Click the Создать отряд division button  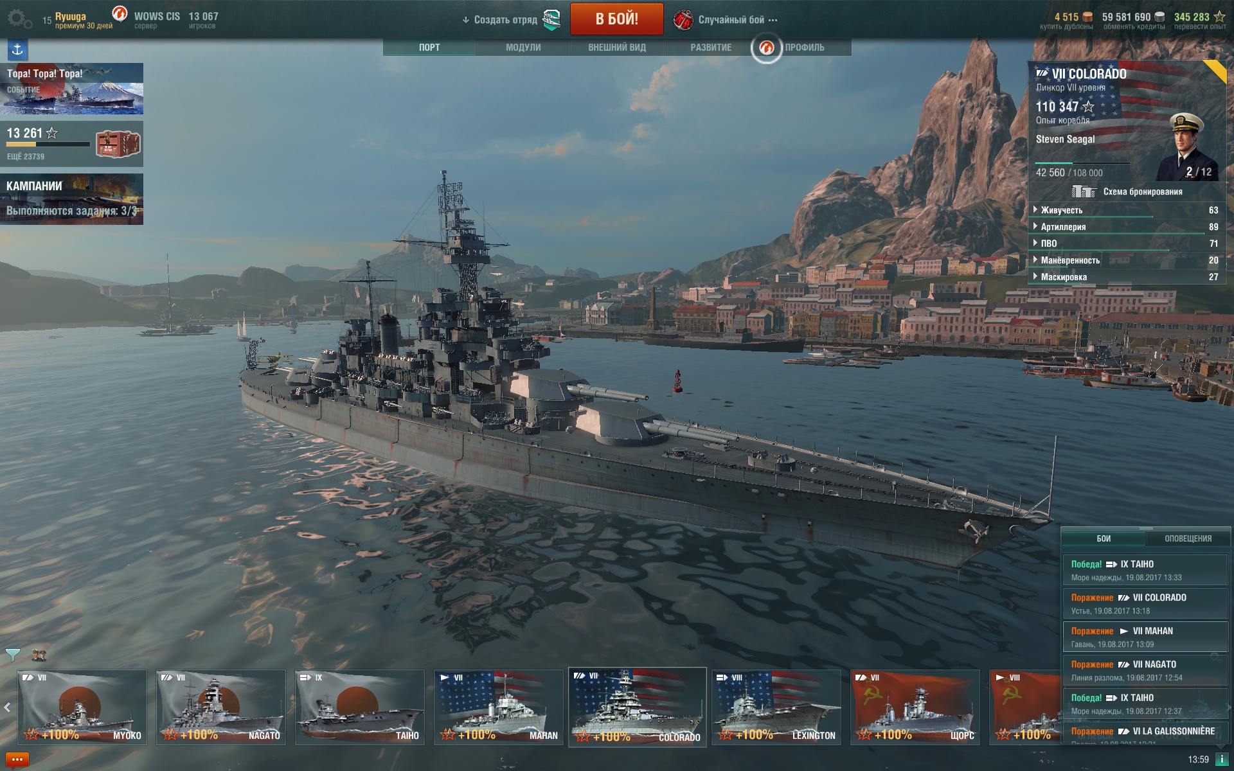pos(512,20)
